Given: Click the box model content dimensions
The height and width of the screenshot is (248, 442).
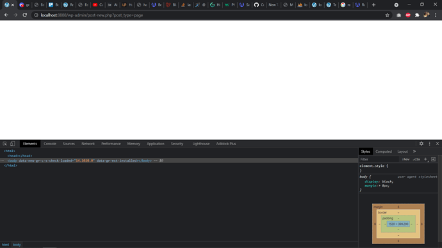Looking at the screenshot, I should 398,224.
